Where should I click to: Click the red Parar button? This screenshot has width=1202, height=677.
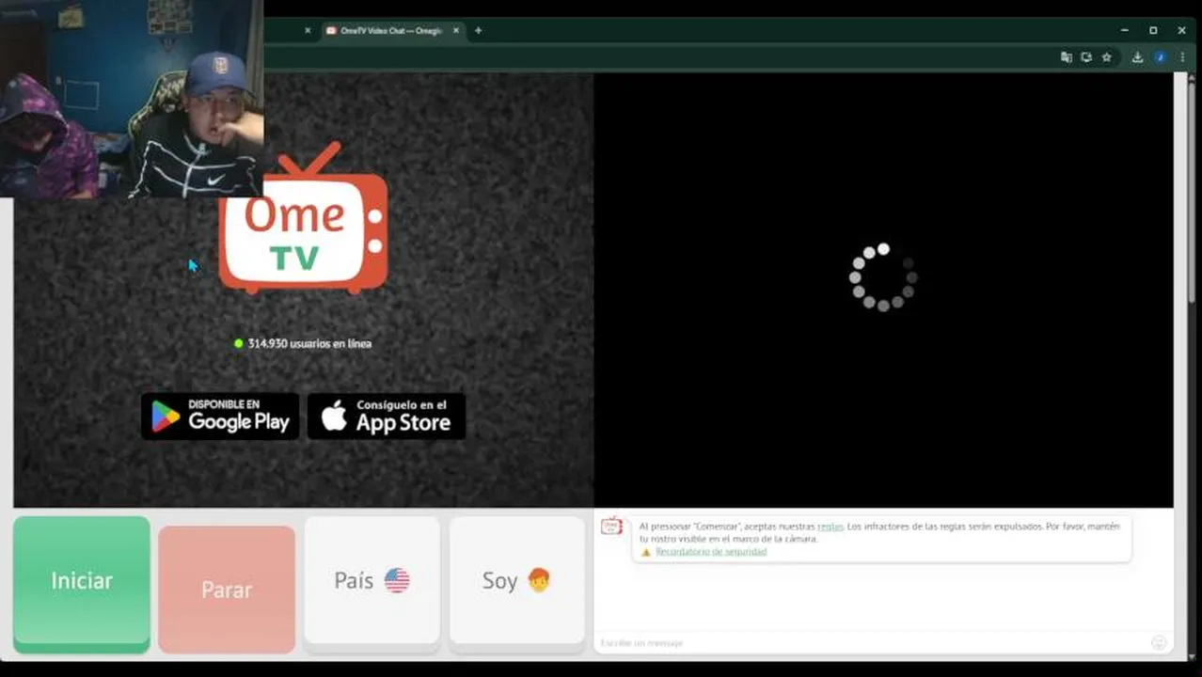coord(227,589)
